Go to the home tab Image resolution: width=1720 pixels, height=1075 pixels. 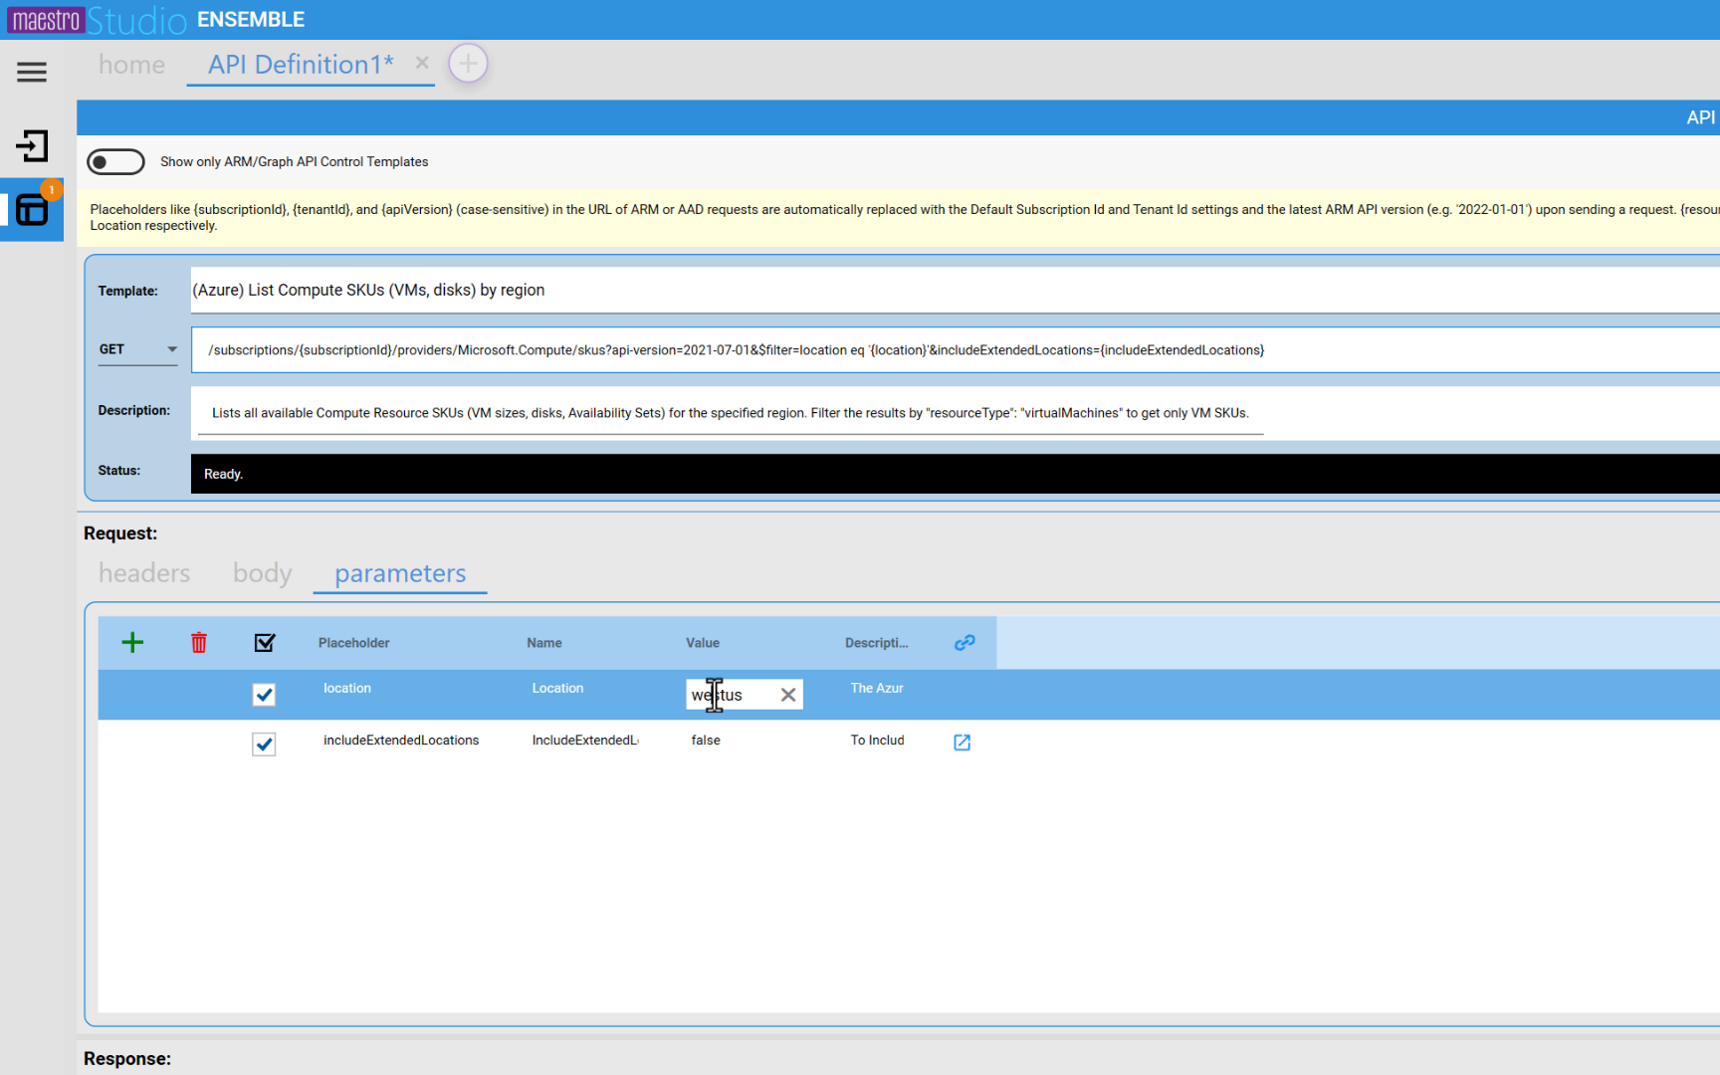tap(131, 65)
